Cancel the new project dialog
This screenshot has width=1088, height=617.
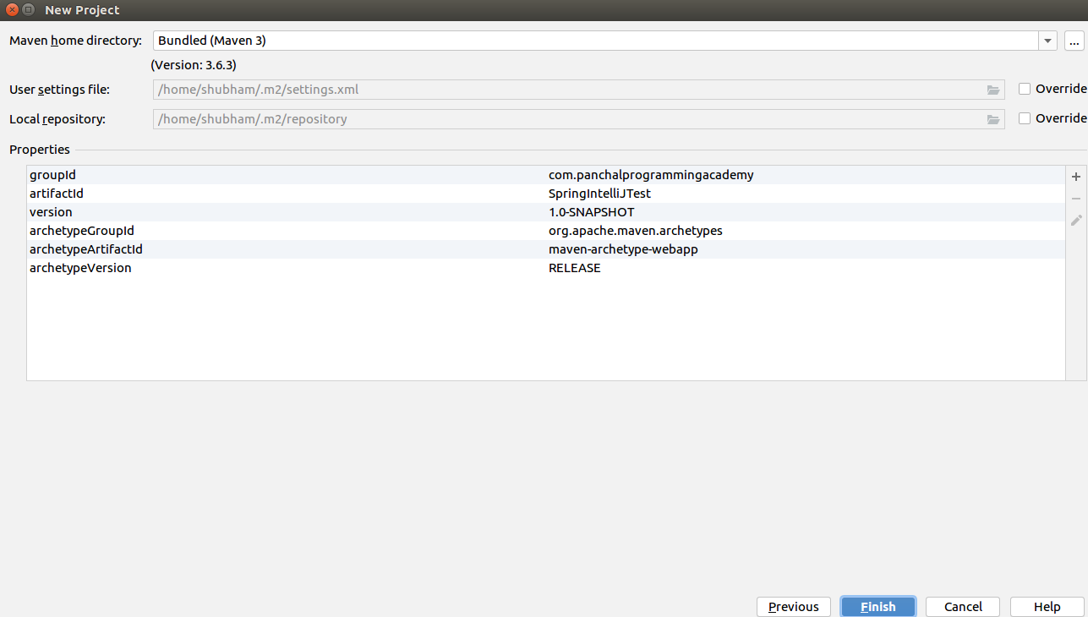(x=962, y=606)
